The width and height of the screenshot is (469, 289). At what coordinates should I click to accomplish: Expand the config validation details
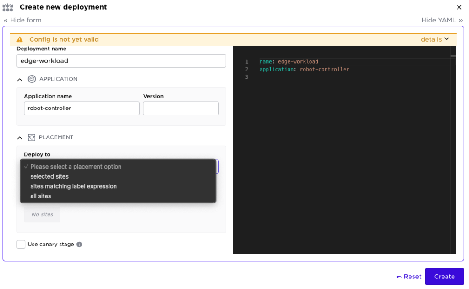coord(435,39)
